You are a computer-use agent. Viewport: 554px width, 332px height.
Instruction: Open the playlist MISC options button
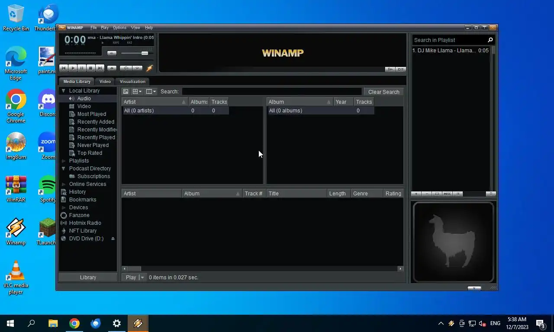pos(448,194)
